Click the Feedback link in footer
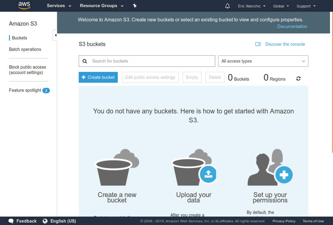The height and width of the screenshot is (225, 333). tap(26, 221)
